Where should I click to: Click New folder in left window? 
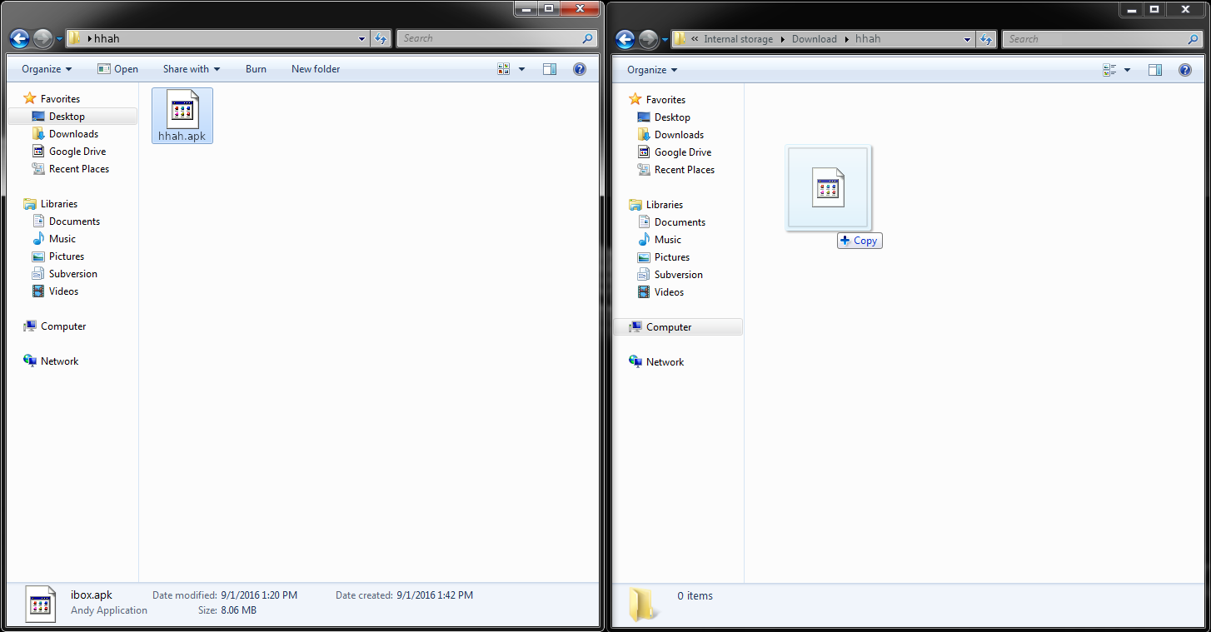(316, 69)
